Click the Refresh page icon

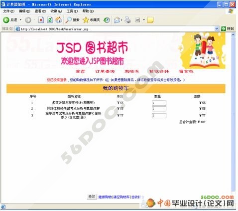[x=50, y=20]
